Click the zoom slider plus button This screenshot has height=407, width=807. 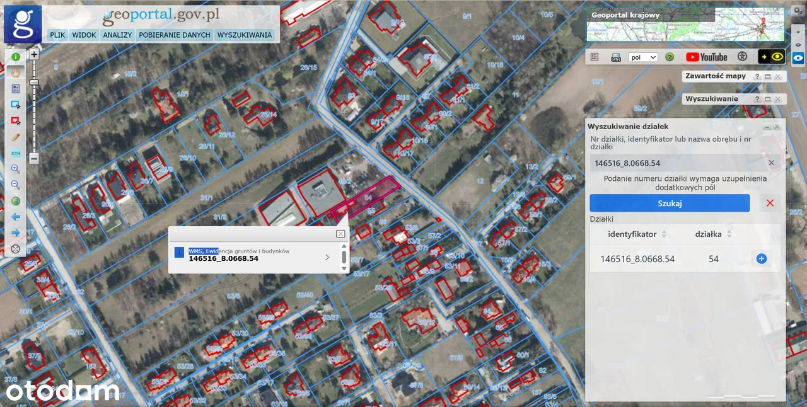coord(34,55)
